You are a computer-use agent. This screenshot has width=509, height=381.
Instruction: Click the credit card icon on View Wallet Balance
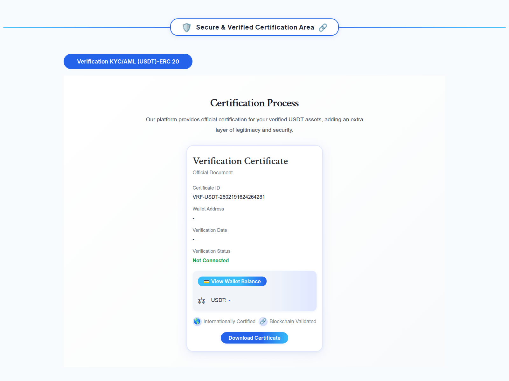[x=206, y=282]
